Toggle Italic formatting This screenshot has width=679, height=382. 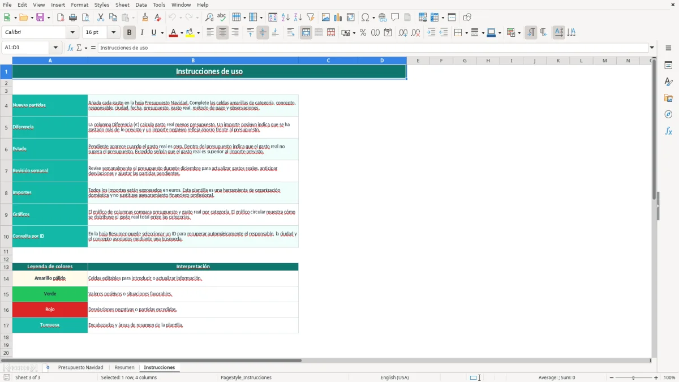coord(141,33)
